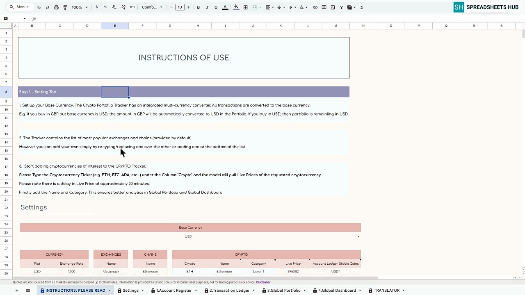Click the font size field
This screenshot has height=295, width=525.
pos(180,7)
